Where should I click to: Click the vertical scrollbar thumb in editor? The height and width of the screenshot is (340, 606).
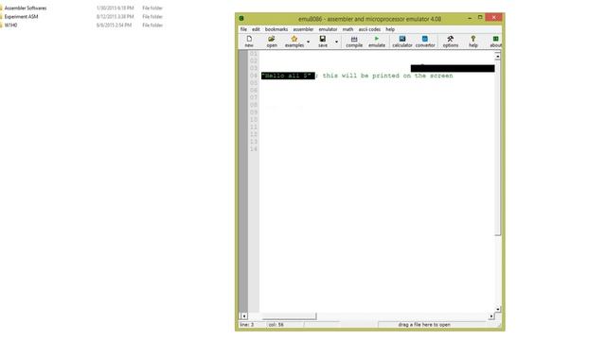coord(498,147)
